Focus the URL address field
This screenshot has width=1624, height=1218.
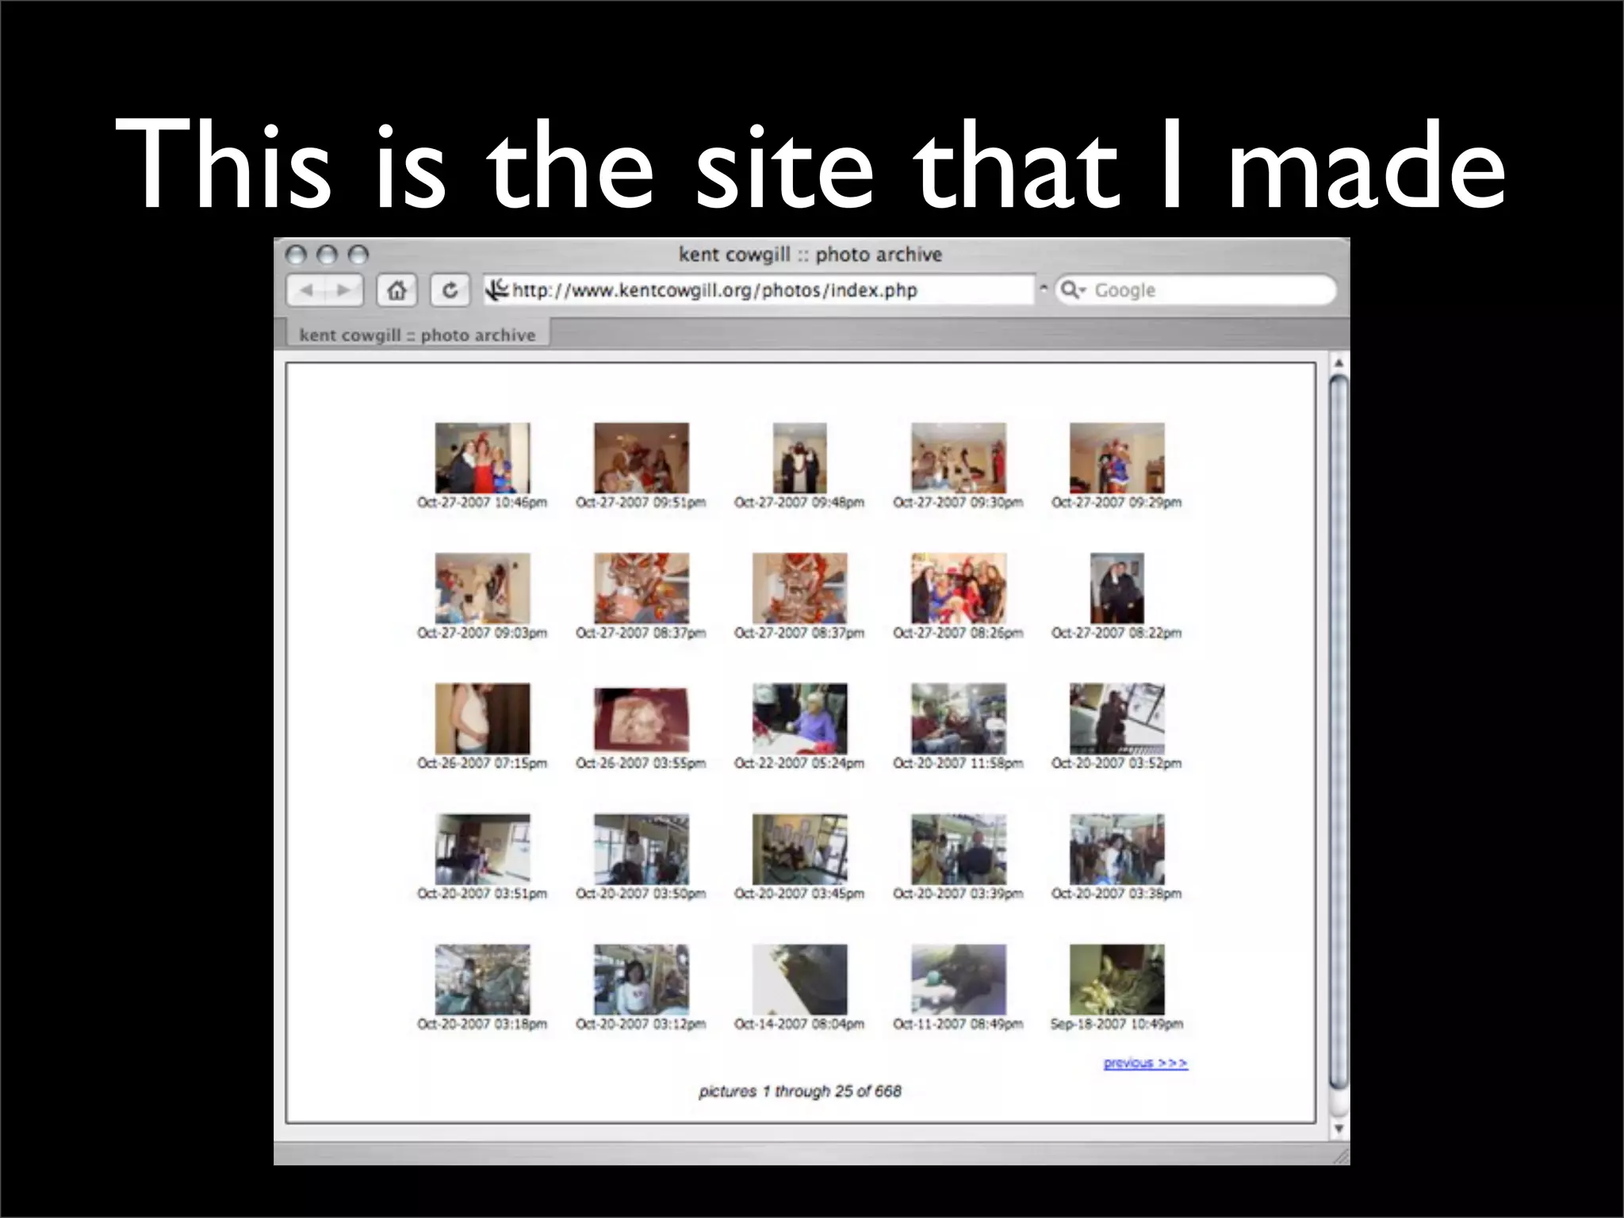759,289
